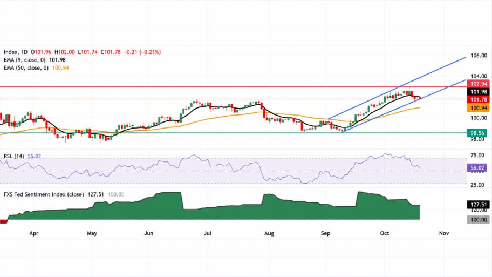Click the RSI (14) indicator label

click(14, 156)
